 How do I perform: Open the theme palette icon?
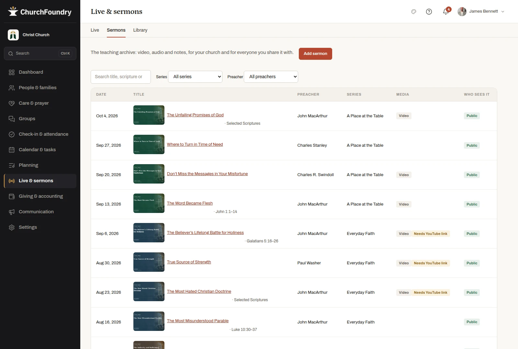(414, 12)
